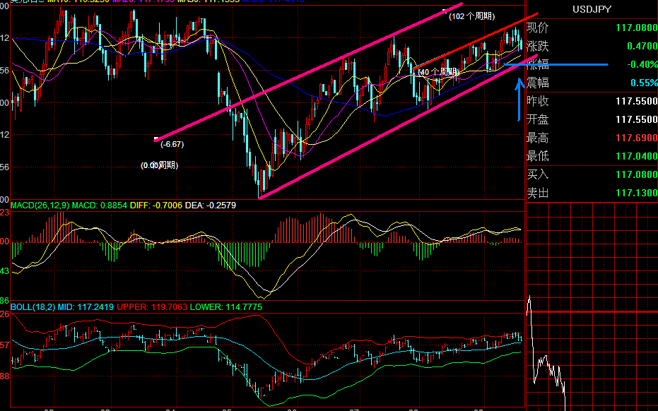The height and width of the screenshot is (411, 658).
Task: Click the (0.00周期) annotation label
Action: (160, 166)
